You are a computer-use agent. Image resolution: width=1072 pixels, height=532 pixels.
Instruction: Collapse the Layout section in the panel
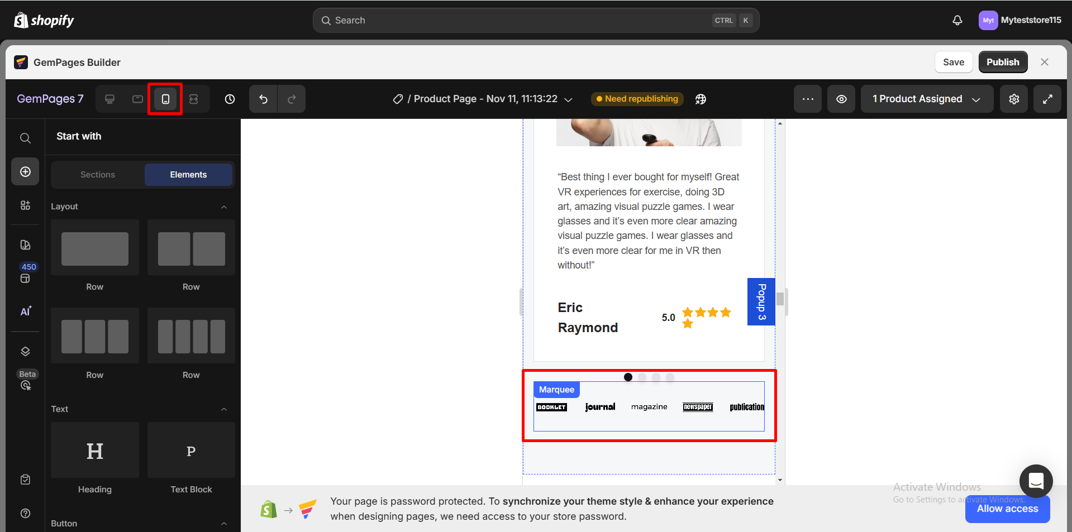[223, 207]
